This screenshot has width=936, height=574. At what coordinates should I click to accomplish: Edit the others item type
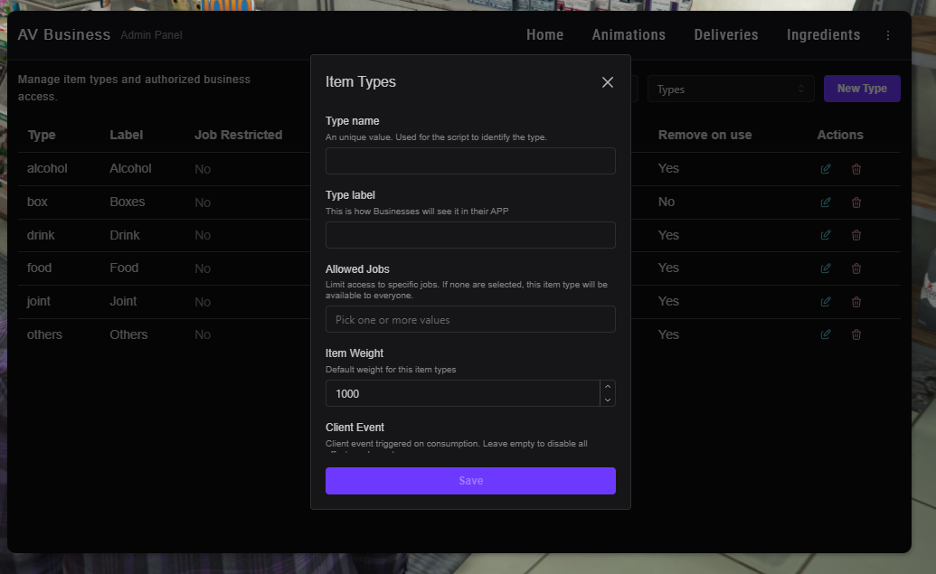tap(825, 334)
